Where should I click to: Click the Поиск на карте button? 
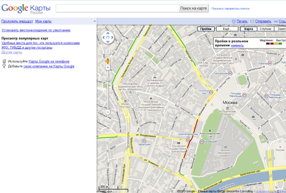(194, 8)
